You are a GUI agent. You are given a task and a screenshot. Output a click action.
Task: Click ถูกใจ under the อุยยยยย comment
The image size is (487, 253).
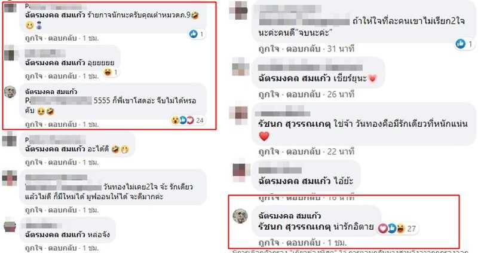pyautogui.click(x=34, y=76)
